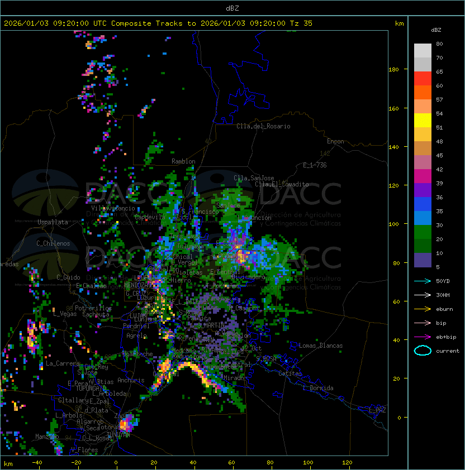Click the 'C_Chilenos' map label
The height and width of the screenshot is (470, 465).
pos(53,243)
